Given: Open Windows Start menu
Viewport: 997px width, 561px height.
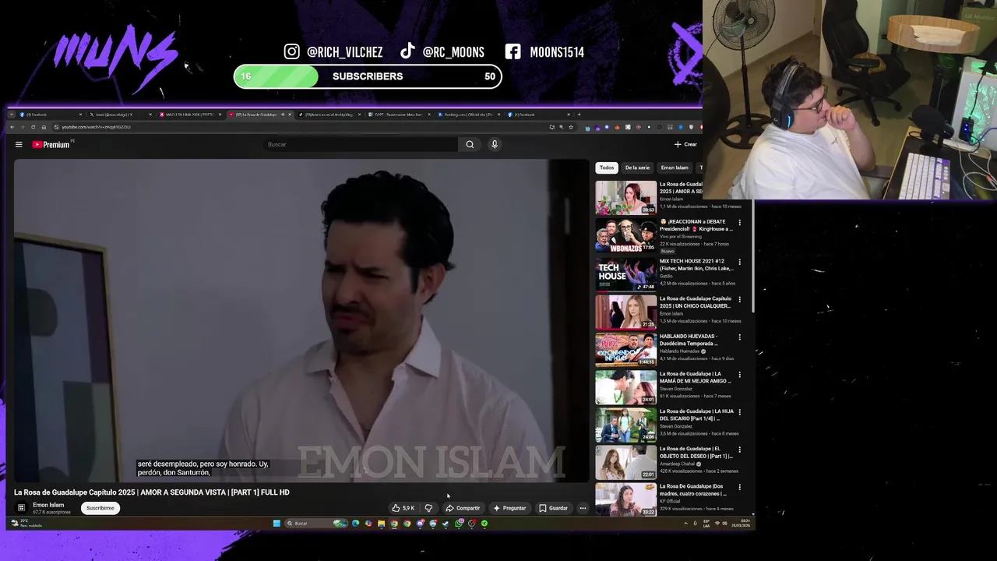Looking at the screenshot, I should pos(277,524).
